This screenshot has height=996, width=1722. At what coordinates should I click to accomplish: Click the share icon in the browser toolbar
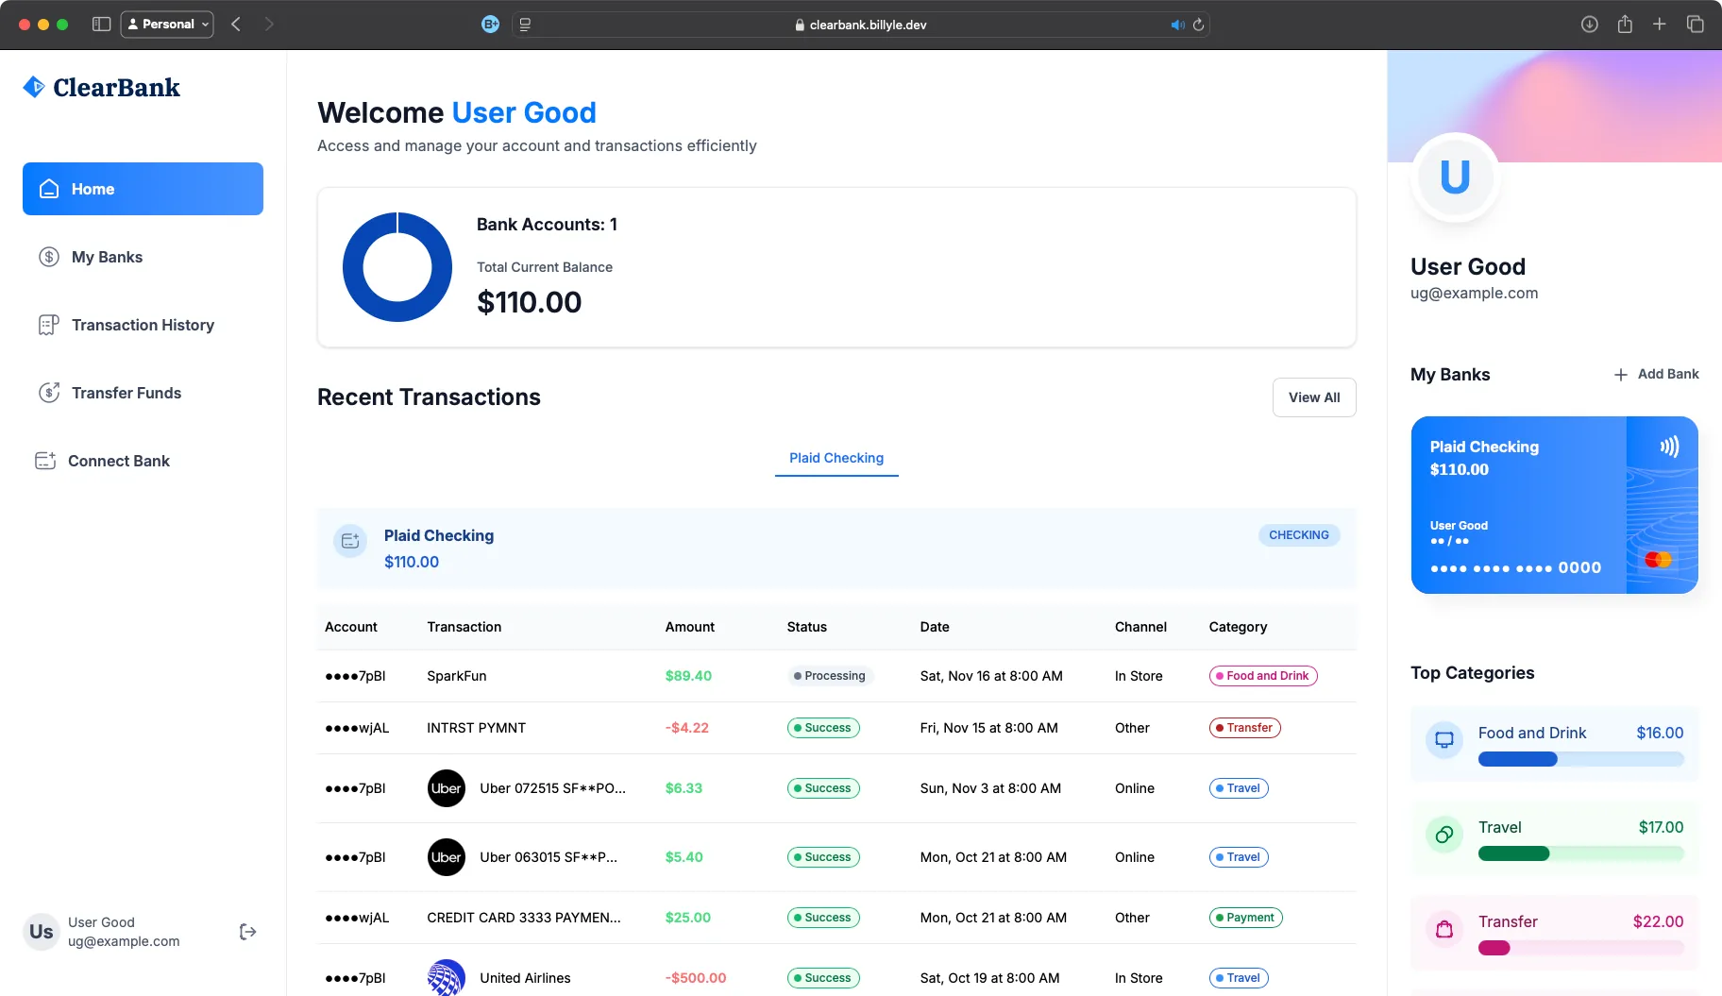1625,24
